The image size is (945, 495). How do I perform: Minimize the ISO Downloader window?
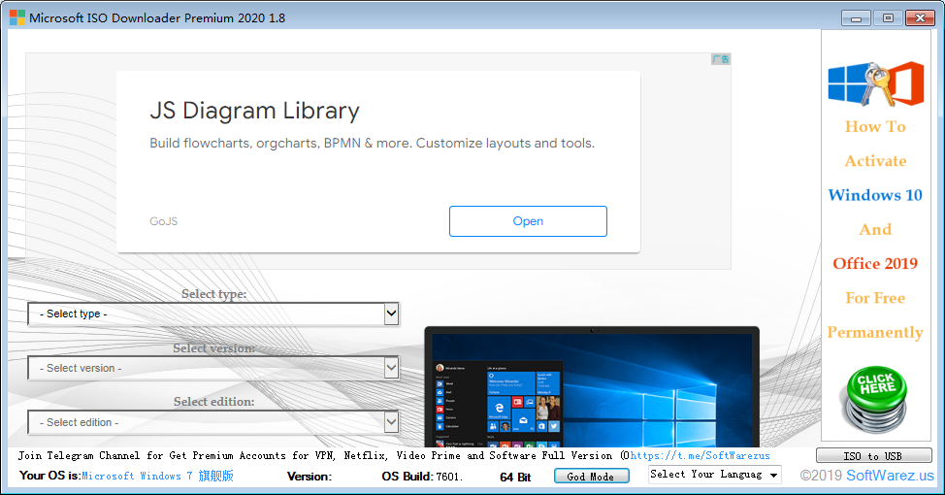[x=856, y=18]
